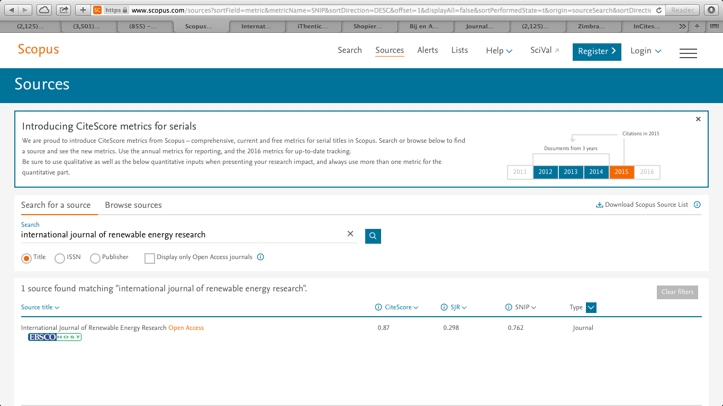Screen dimensions: 723x406
Task: Open the Type filter dropdown
Action: pyautogui.click(x=591, y=307)
